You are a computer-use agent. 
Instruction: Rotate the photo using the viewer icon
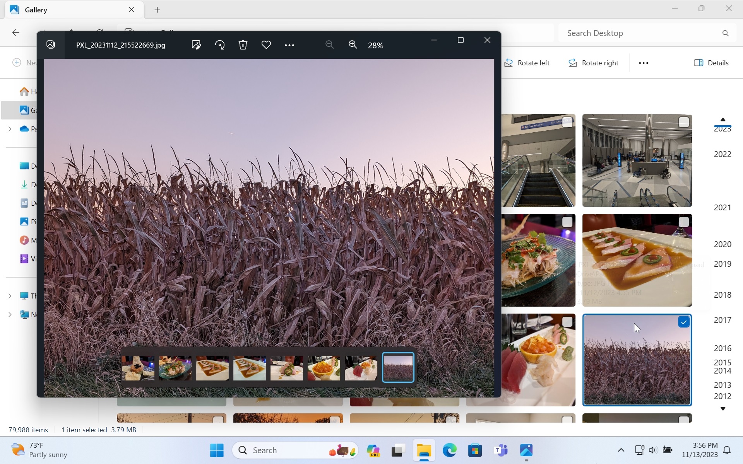220,45
